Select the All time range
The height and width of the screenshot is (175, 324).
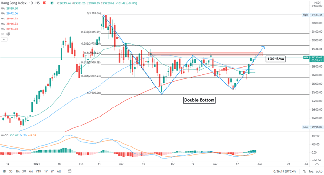click(59, 171)
